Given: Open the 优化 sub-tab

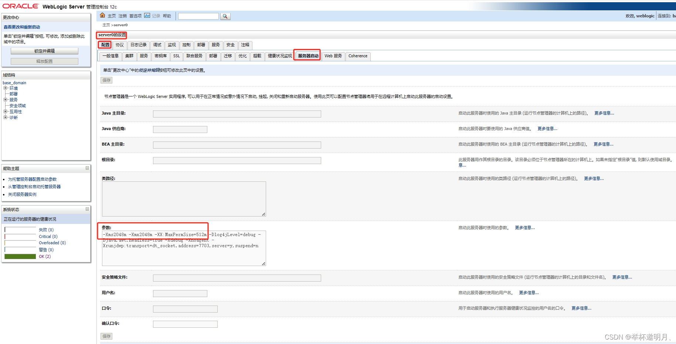Looking at the screenshot, I should (x=242, y=56).
